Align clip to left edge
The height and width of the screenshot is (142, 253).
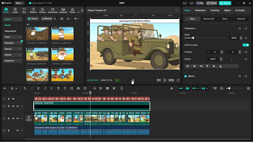click(188, 66)
